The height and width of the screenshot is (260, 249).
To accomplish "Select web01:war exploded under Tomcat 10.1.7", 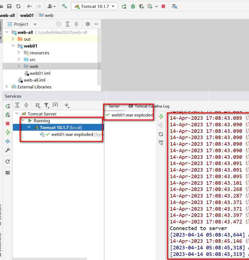I will pos(72,134).
